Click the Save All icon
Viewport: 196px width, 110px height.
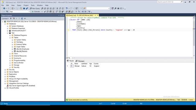27,8
